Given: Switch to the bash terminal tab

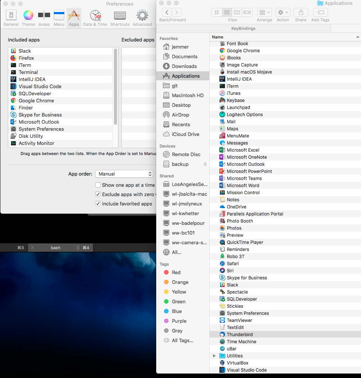Looking at the screenshot, I should 61,248.
